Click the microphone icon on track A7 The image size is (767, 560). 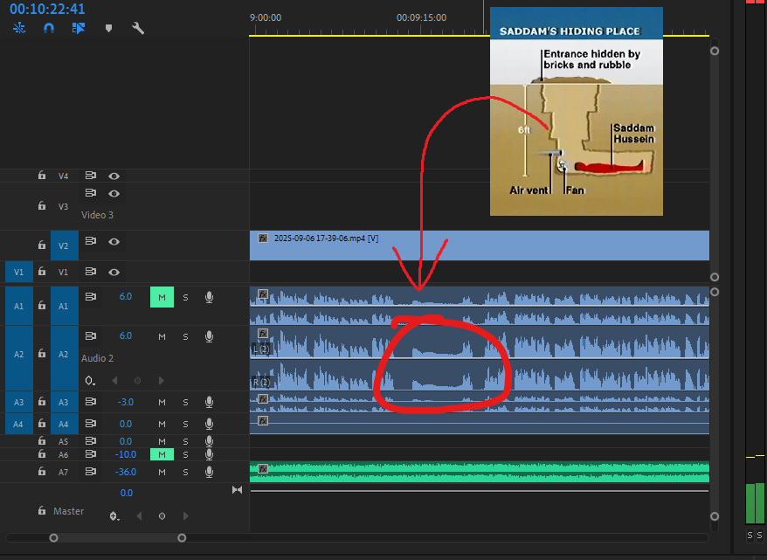click(208, 472)
